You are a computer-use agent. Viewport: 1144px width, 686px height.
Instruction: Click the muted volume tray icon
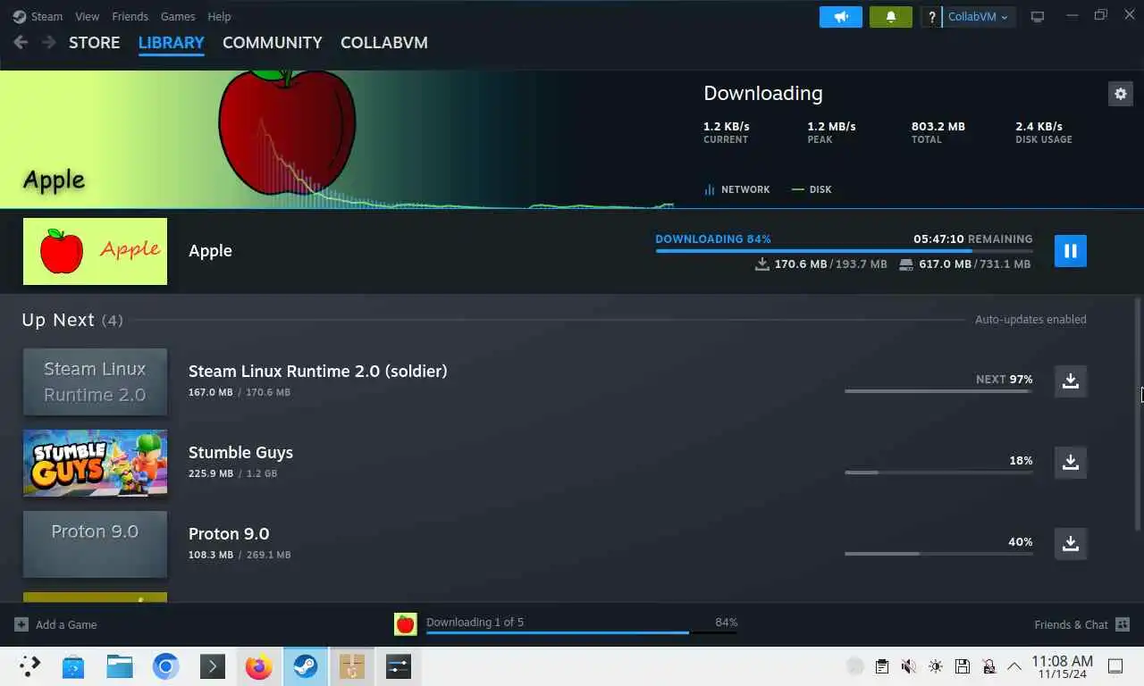[x=908, y=666]
